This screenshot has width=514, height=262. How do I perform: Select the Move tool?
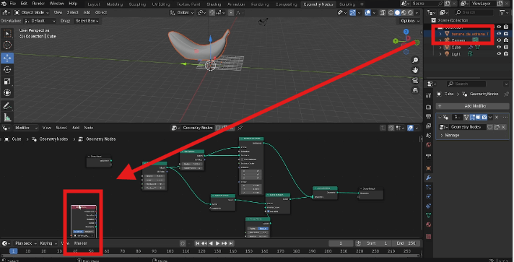pyautogui.click(x=7, y=58)
